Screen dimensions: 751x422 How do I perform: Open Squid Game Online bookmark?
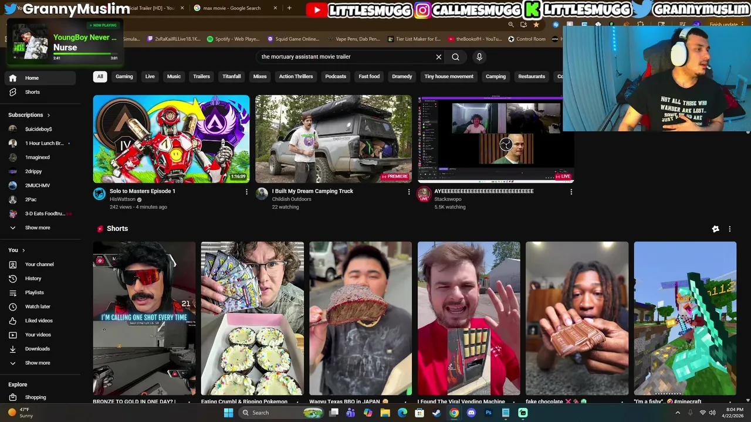click(293, 39)
